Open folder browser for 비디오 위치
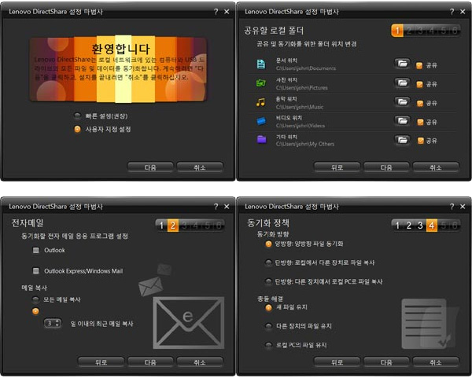472x378 pixels. coord(402,121)
